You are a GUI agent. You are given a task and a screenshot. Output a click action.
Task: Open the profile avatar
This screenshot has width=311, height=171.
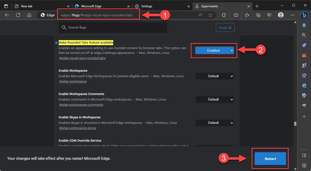click(x=281, y=15)
